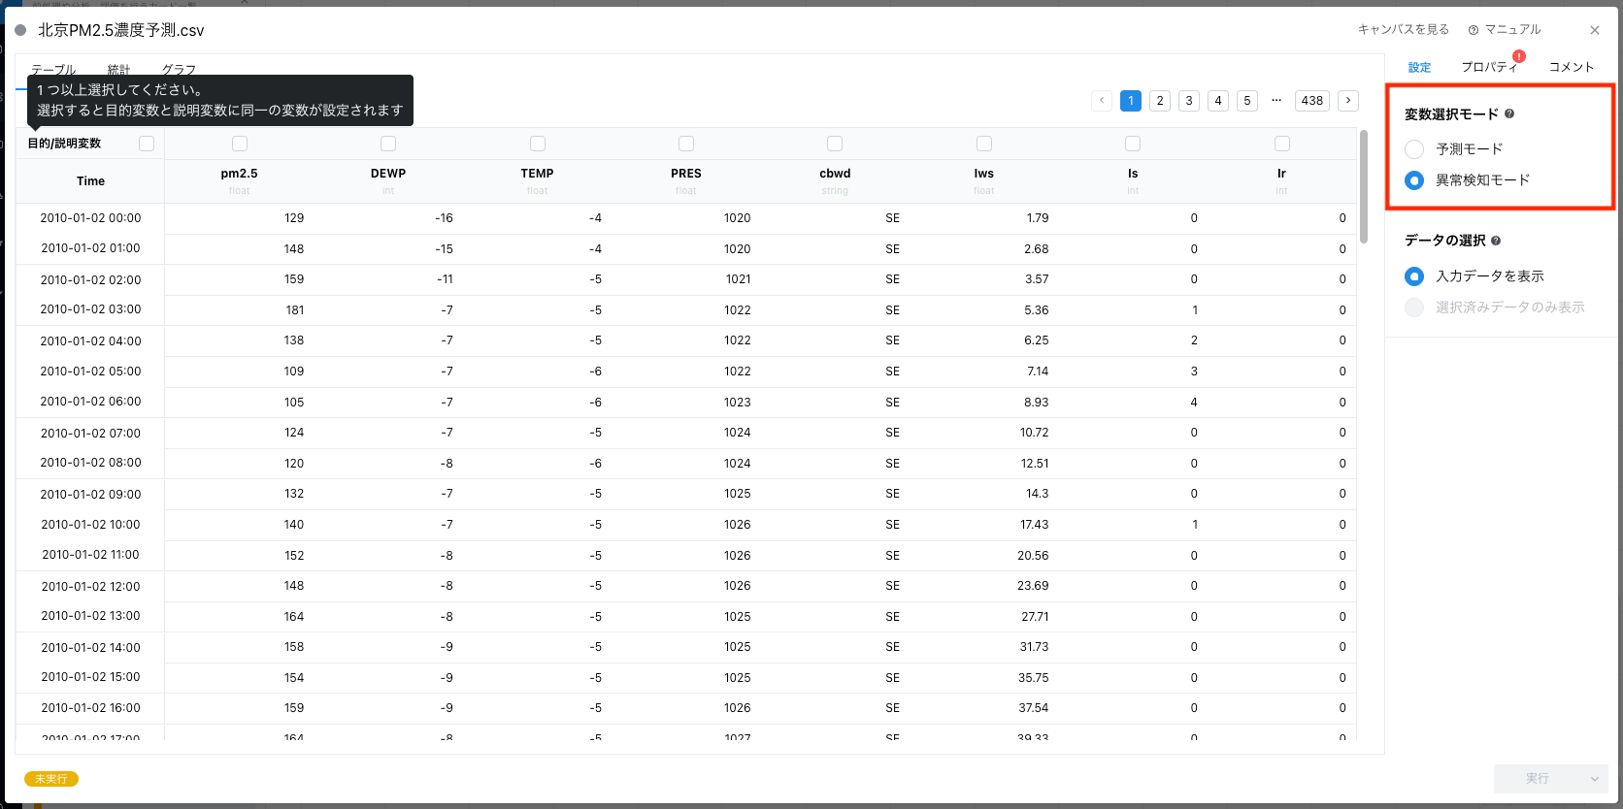Click red notification badge on プロパティ
This screenshot has width=1623, height=809.
click(1519, 56)
